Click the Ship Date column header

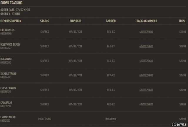75,21
